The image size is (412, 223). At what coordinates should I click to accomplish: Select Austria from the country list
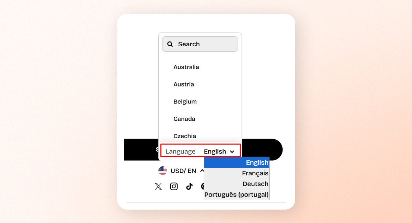184,84
